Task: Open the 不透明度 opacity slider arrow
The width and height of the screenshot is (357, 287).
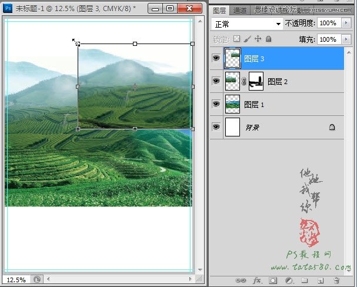Action: 346,23
